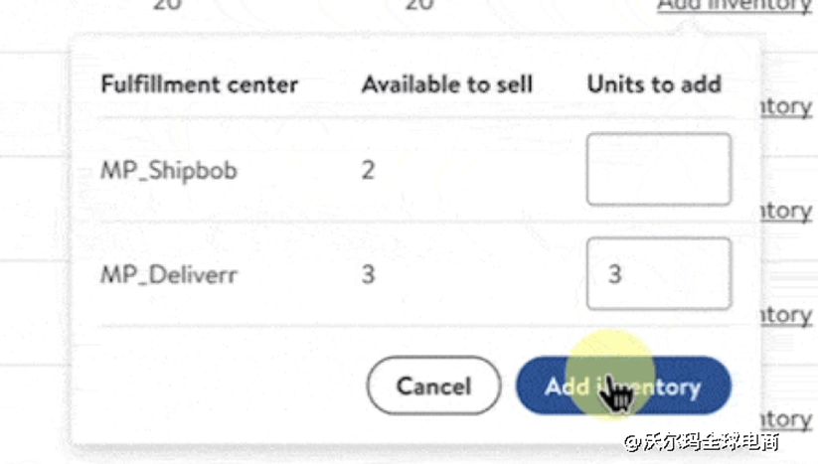This screenshot has width=818, height=464.
Task: Click MP_Shipbob's available to sell value 2
Action: [368, 170]
